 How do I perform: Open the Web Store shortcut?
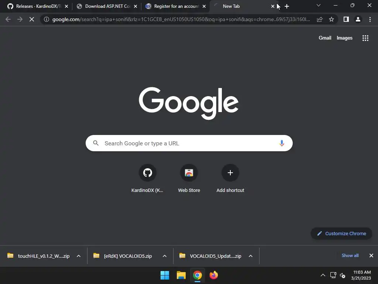point(189,179)
